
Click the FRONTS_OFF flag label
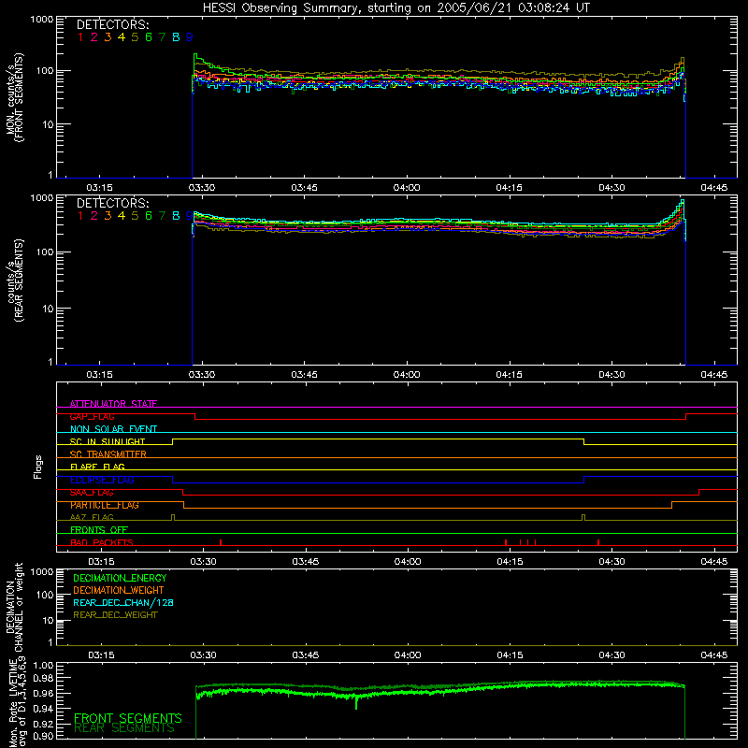point(99,530)
